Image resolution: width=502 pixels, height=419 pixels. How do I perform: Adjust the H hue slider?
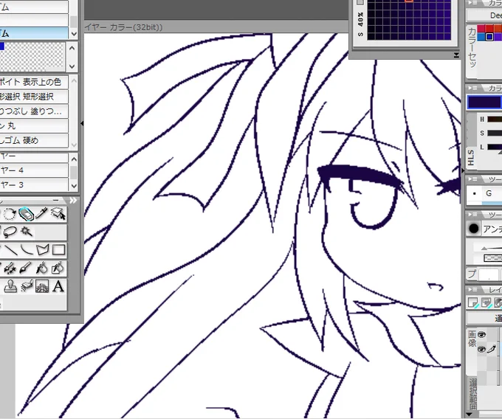tap(495, 120)
